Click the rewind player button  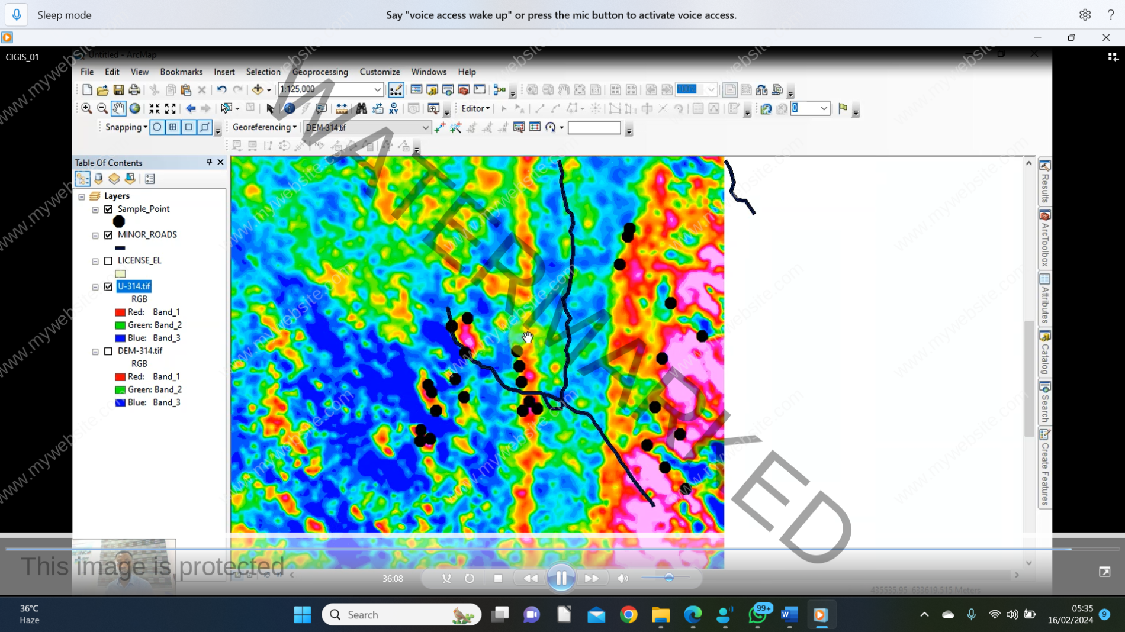531,579
